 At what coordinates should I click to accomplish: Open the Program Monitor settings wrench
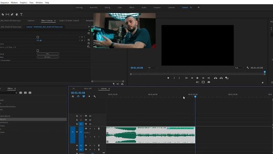tap(248, 68)
